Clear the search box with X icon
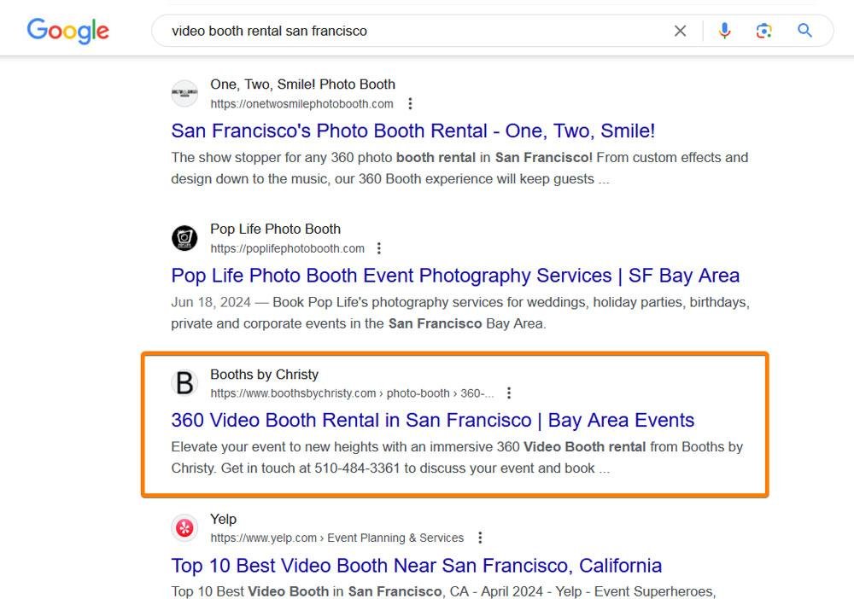The width and height of the screenshot is (854, 599). pos(680,31)
